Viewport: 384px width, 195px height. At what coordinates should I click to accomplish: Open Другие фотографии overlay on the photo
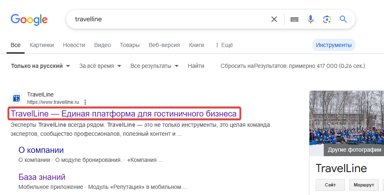pos(354,150)
